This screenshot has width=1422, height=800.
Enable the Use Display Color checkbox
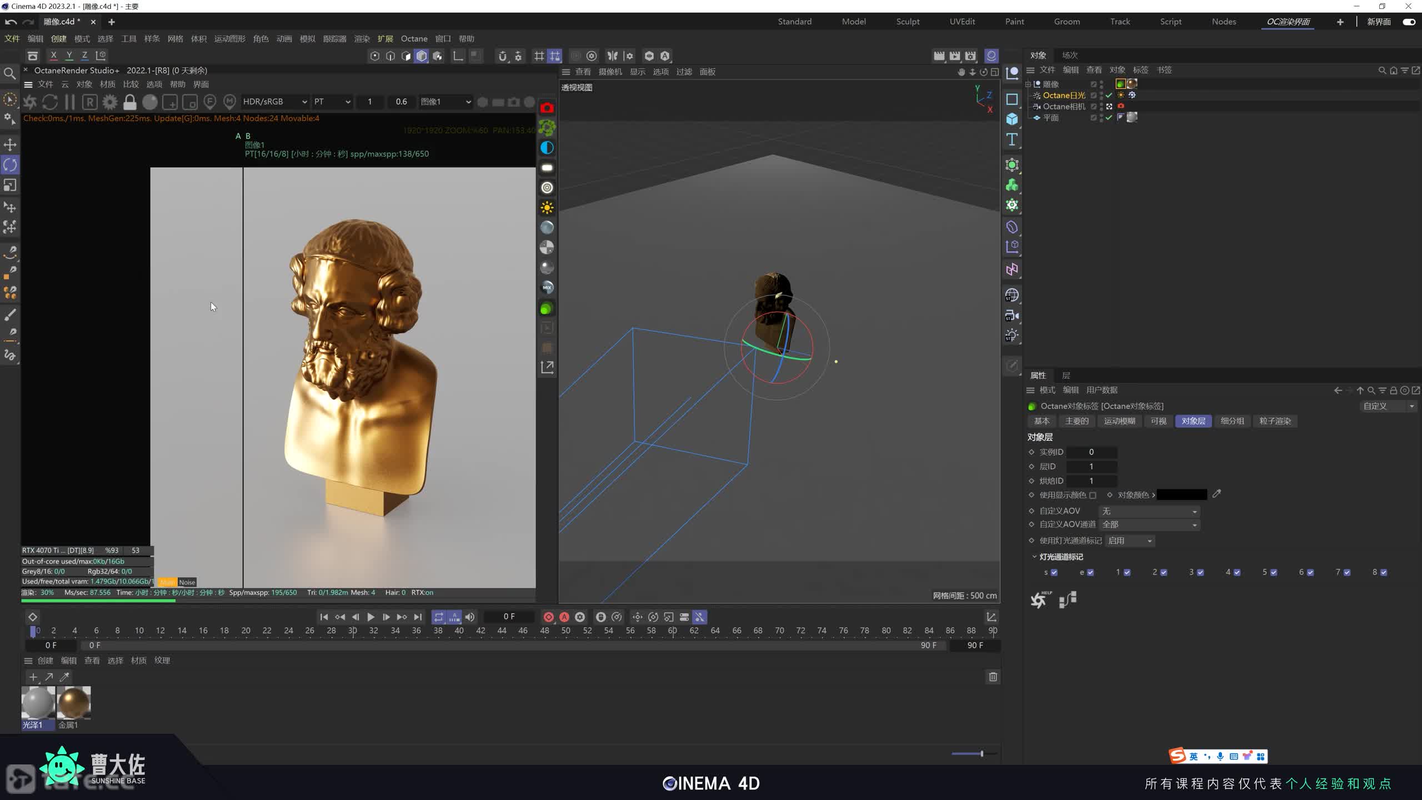[x=1093, y=495]
